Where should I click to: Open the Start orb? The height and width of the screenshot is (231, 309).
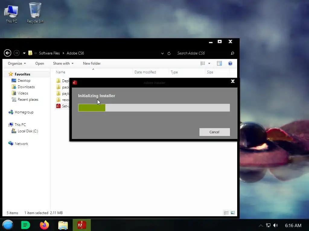coord(8,225)
